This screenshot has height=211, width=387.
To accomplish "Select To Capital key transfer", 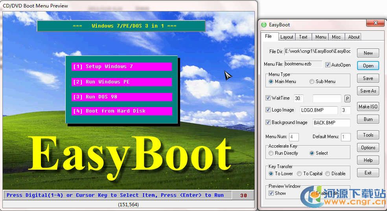I will pos(300,174).
